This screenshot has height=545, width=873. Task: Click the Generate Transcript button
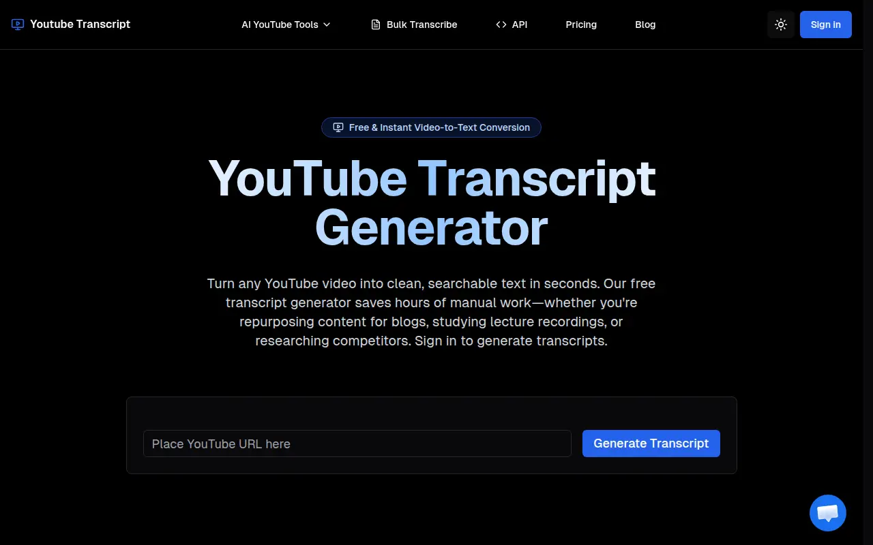[x=651, y=443]
